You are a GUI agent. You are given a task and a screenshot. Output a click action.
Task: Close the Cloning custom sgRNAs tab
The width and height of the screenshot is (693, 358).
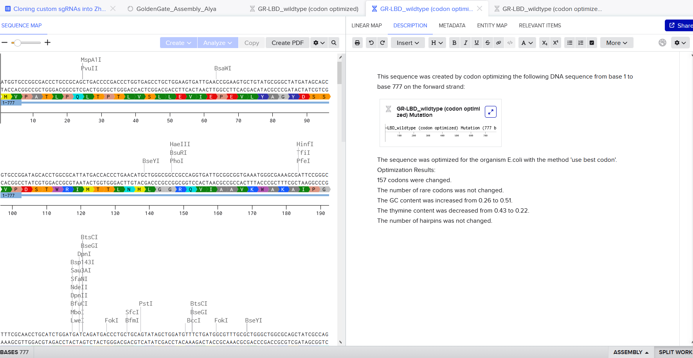coord(113,8)
